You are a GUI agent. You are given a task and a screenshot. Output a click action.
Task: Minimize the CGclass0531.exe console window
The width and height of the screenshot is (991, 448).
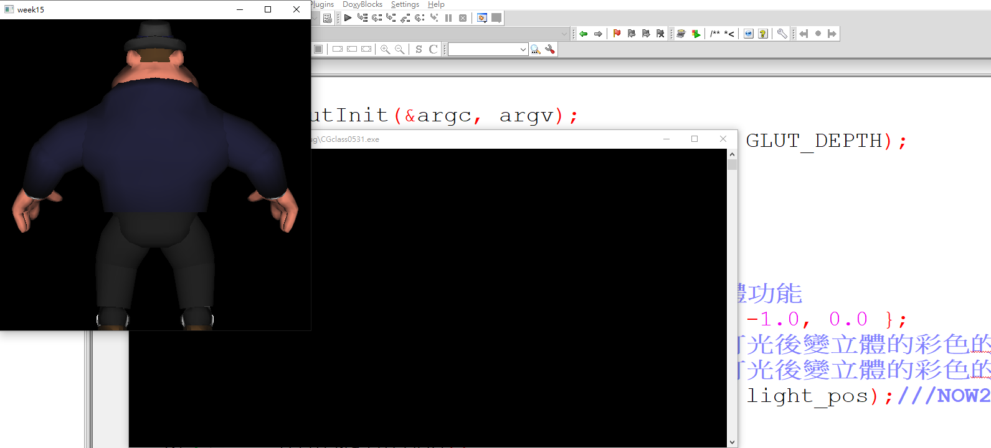(666, 139)
